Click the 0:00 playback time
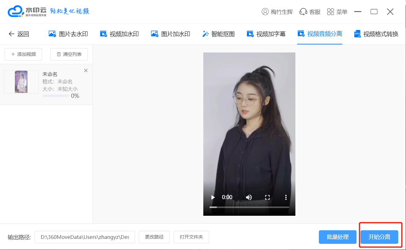Image resolution: width=406 pixels, height=250 pixels. [227, 197]
